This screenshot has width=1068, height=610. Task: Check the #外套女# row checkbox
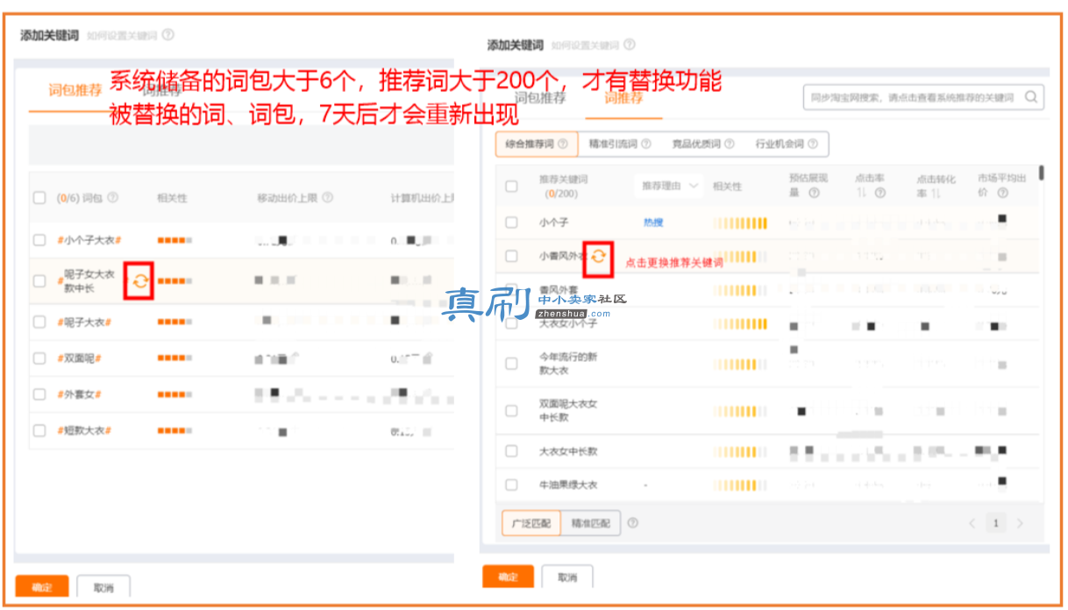(x=39, y=394)
